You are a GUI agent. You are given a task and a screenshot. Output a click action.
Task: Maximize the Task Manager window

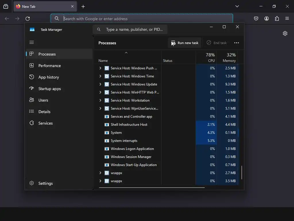(x=224, y=27)
